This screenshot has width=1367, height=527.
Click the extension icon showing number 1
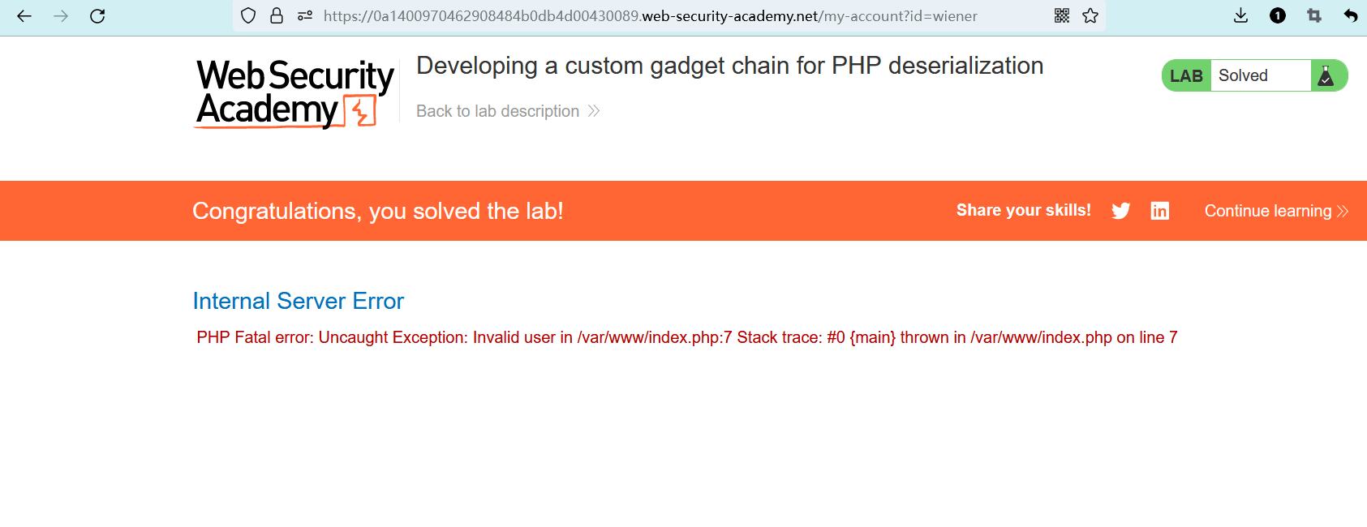click(1278, 16)
